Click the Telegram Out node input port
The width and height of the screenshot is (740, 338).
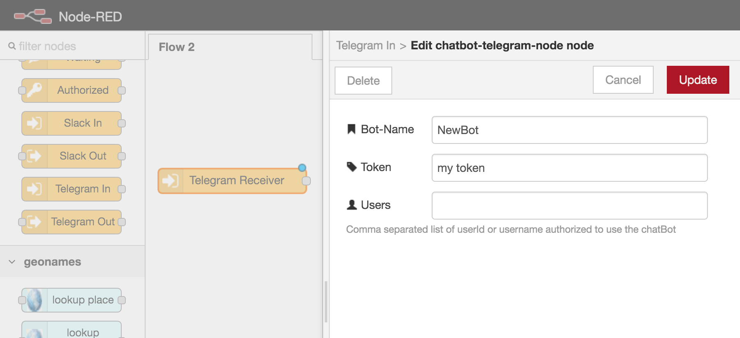[22, 222]
